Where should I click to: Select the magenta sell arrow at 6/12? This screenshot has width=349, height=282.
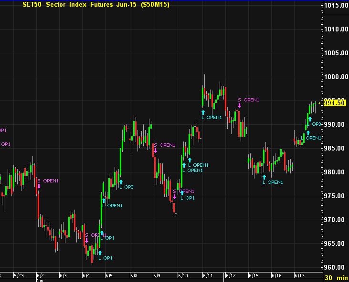click(x=239, y=105)
